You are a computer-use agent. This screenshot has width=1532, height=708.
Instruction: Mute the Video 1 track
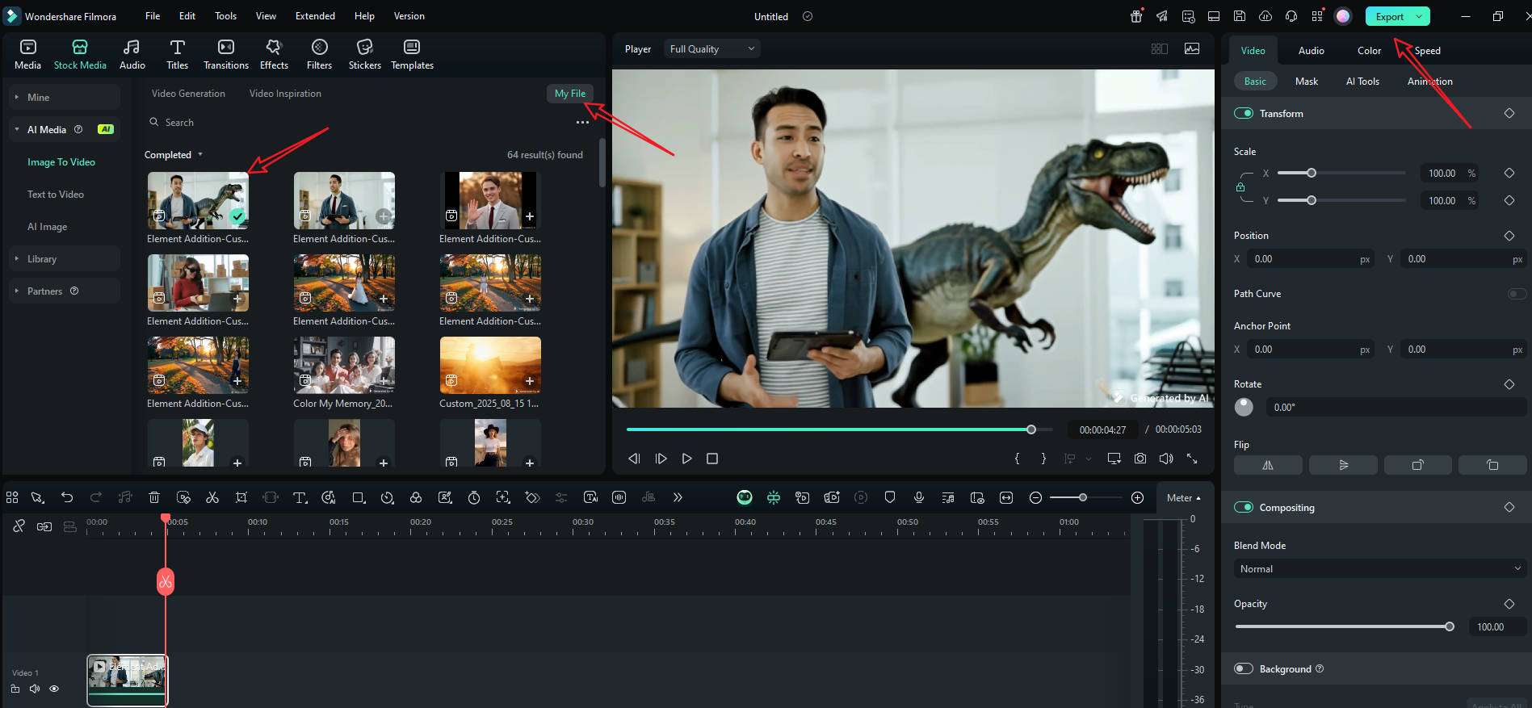[x=35, y=689]
